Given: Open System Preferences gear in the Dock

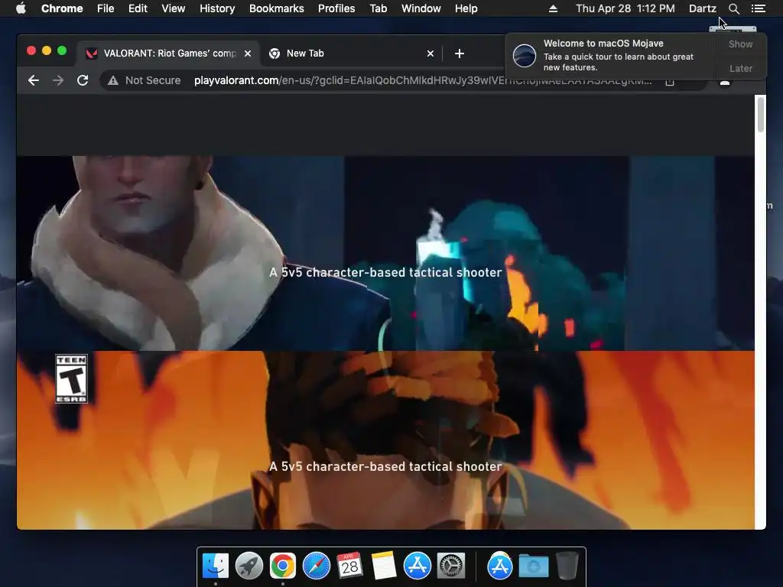Looking at the screenshot, I should (451, 566).
